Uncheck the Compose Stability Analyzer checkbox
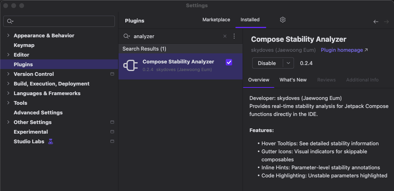Screen dimensions: 394x191 tap(229, 62)
